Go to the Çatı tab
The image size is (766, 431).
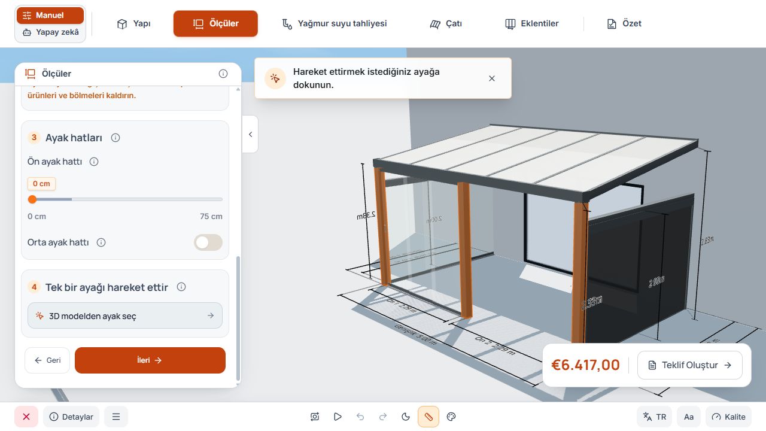(446, 24)
